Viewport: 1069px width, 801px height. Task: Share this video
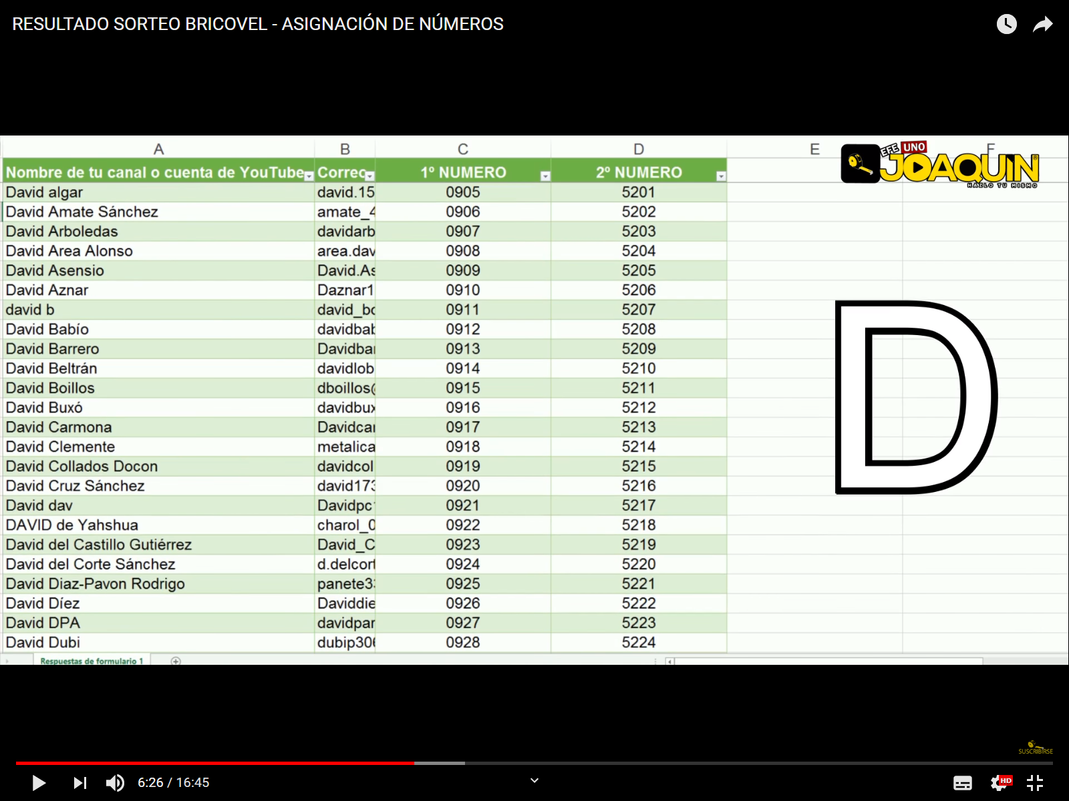(1042, 25)
